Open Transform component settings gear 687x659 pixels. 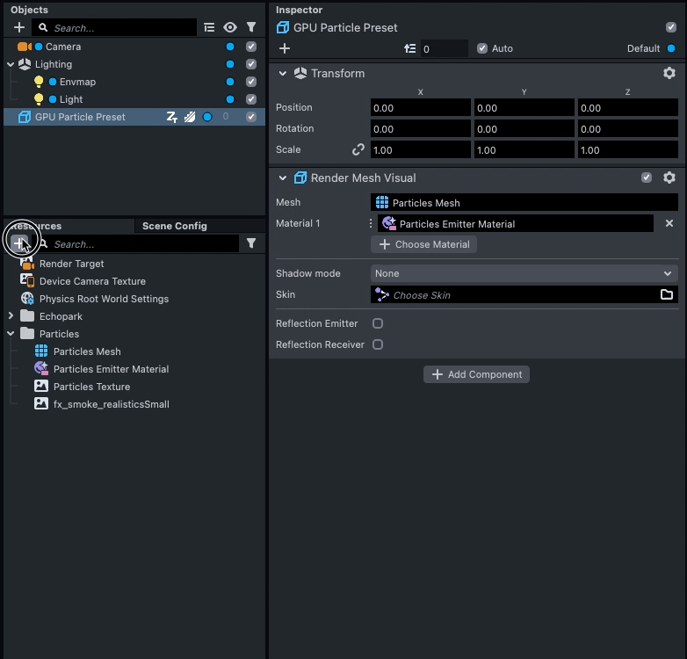(x=669, y=74)
